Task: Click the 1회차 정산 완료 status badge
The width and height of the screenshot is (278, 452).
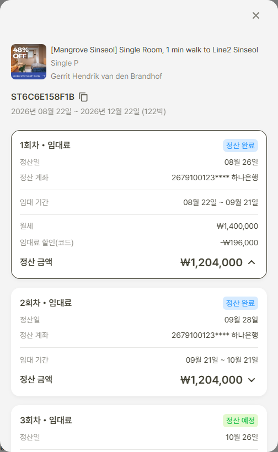Action: coord(240,146)
